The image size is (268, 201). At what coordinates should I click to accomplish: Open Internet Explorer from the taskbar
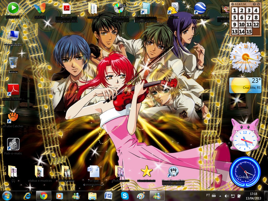point(27,196)
